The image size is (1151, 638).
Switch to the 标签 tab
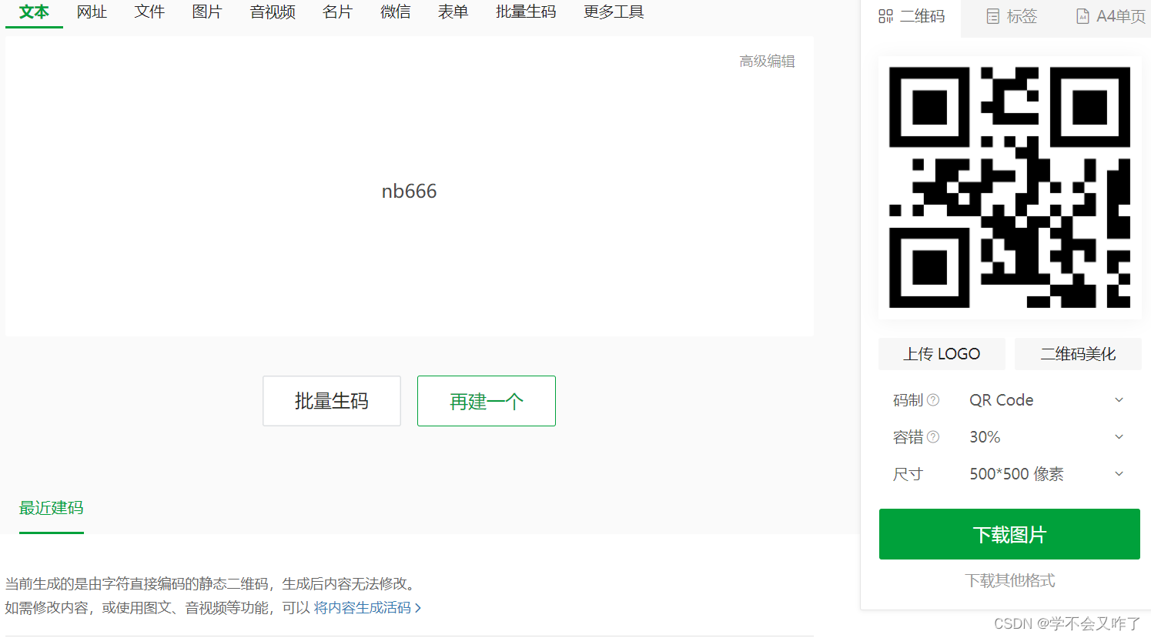(x=1012, y=16)
